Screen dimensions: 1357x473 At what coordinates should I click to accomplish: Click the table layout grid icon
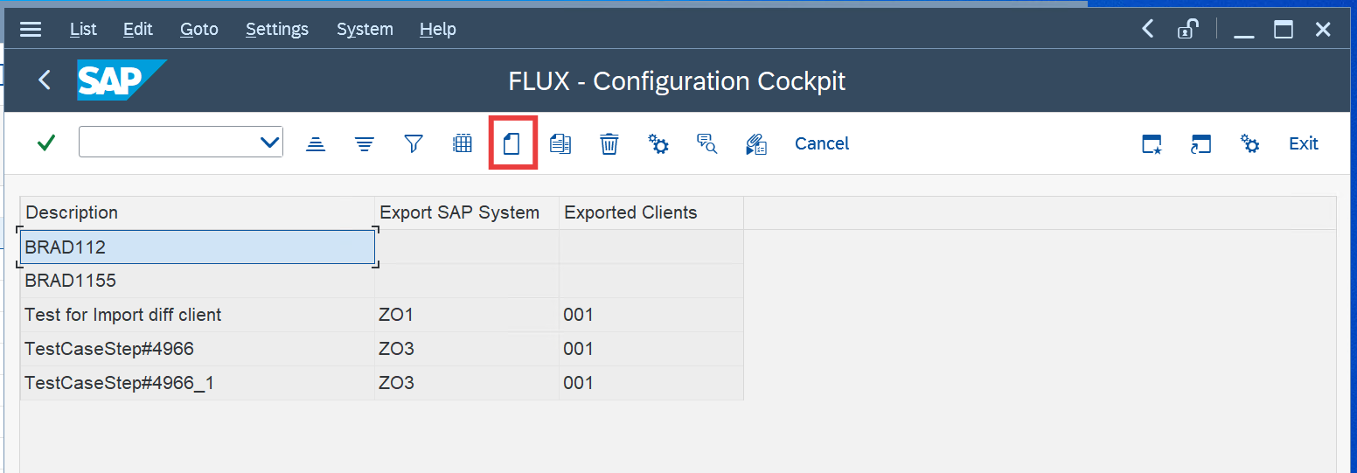click(x=463, y=143)
